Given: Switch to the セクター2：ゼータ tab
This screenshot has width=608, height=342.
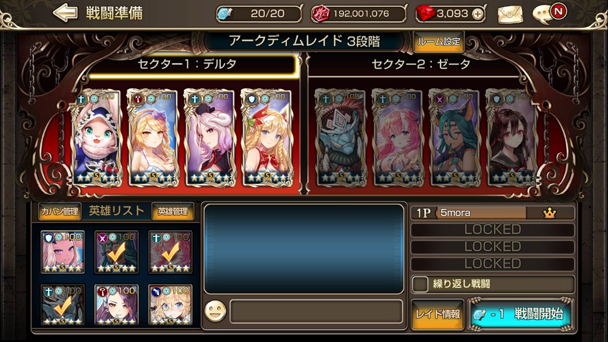Looking at the screenshot, I should point(421,64).
